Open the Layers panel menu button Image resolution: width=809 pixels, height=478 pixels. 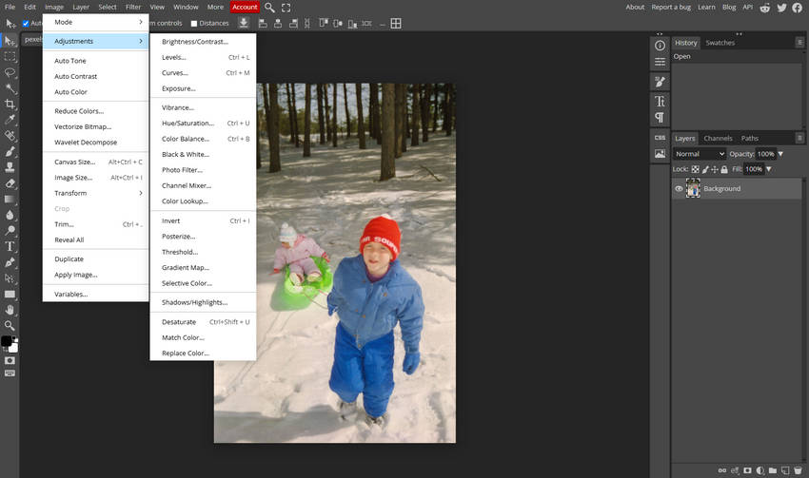[799, 138]
